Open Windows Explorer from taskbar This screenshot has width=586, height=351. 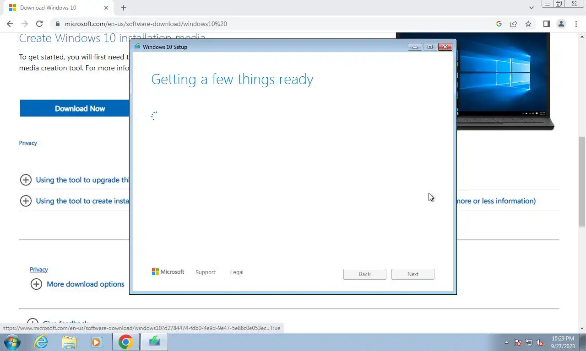click(x=69, y=342)
